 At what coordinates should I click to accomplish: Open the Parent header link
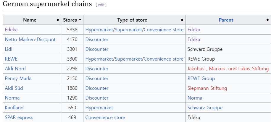[226, 20]
